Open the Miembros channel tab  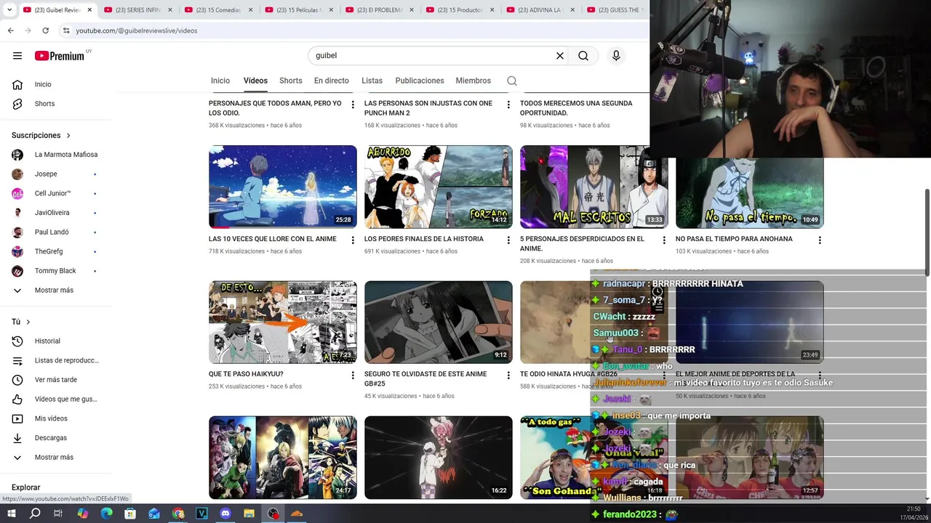[x=474, y=81]
